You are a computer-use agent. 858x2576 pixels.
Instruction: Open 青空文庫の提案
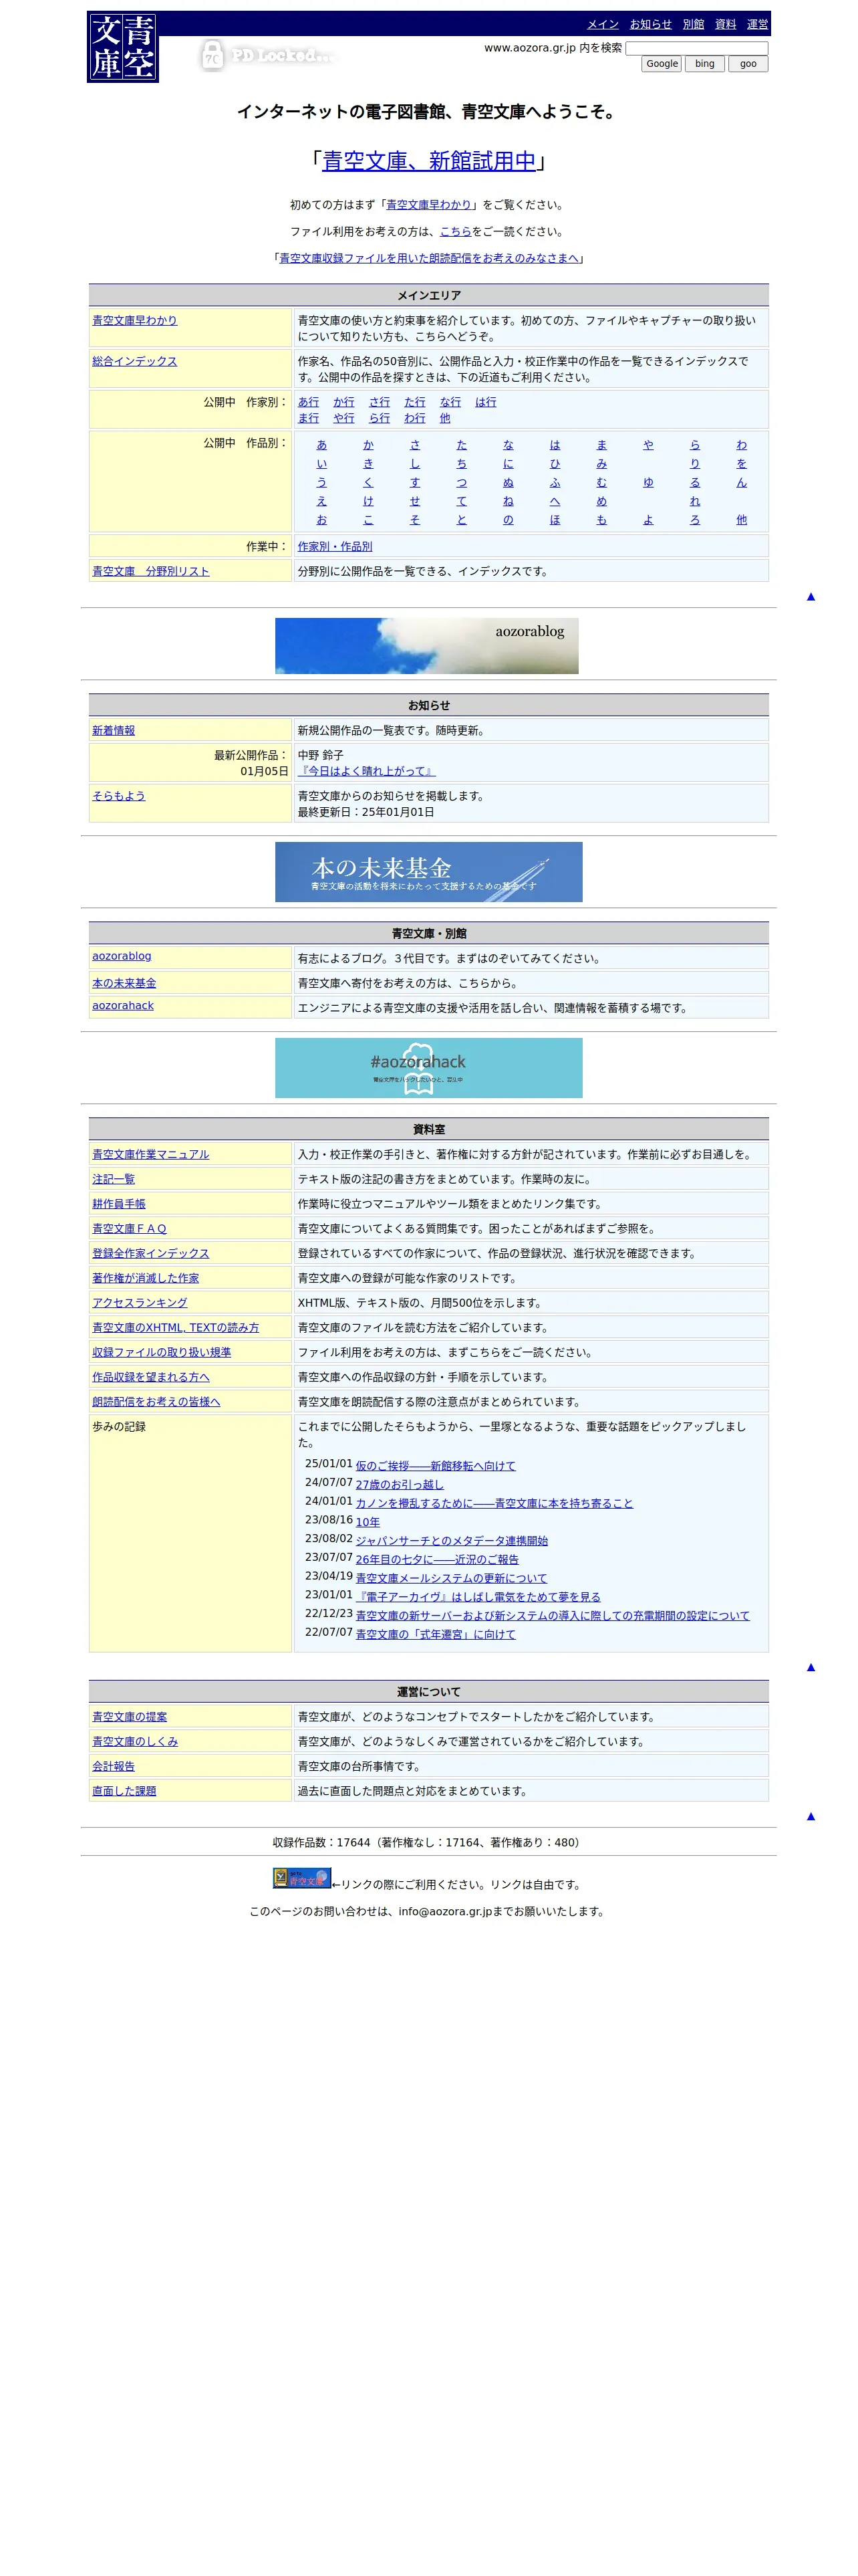click(130, 1717)
